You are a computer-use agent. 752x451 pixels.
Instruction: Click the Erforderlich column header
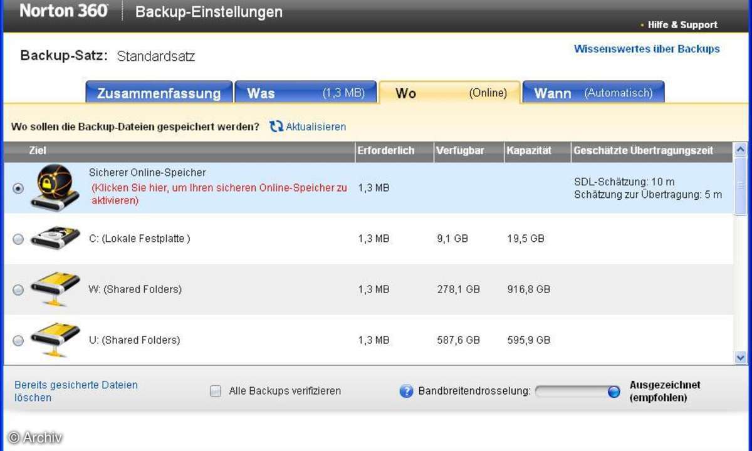[395, 151]
